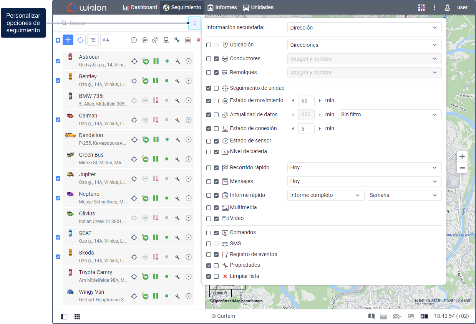476x324 pixels.
Task: Click unit tracking target icon for Bentley
Action: pos(134,81)
